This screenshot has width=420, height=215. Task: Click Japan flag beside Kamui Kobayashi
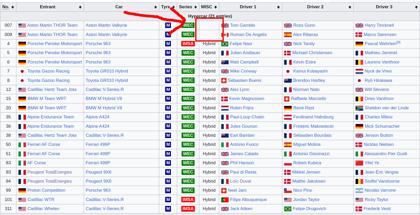pyautogui.click(x=288, y=71)
